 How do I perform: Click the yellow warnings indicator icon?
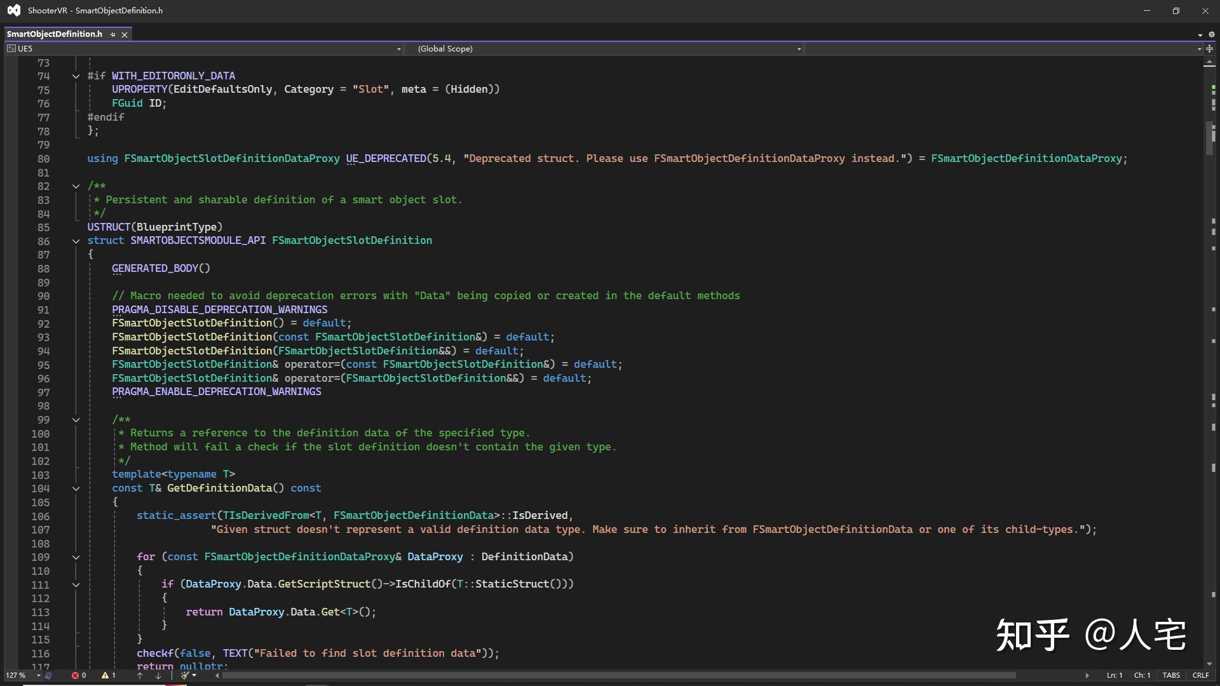pos(105,675)
